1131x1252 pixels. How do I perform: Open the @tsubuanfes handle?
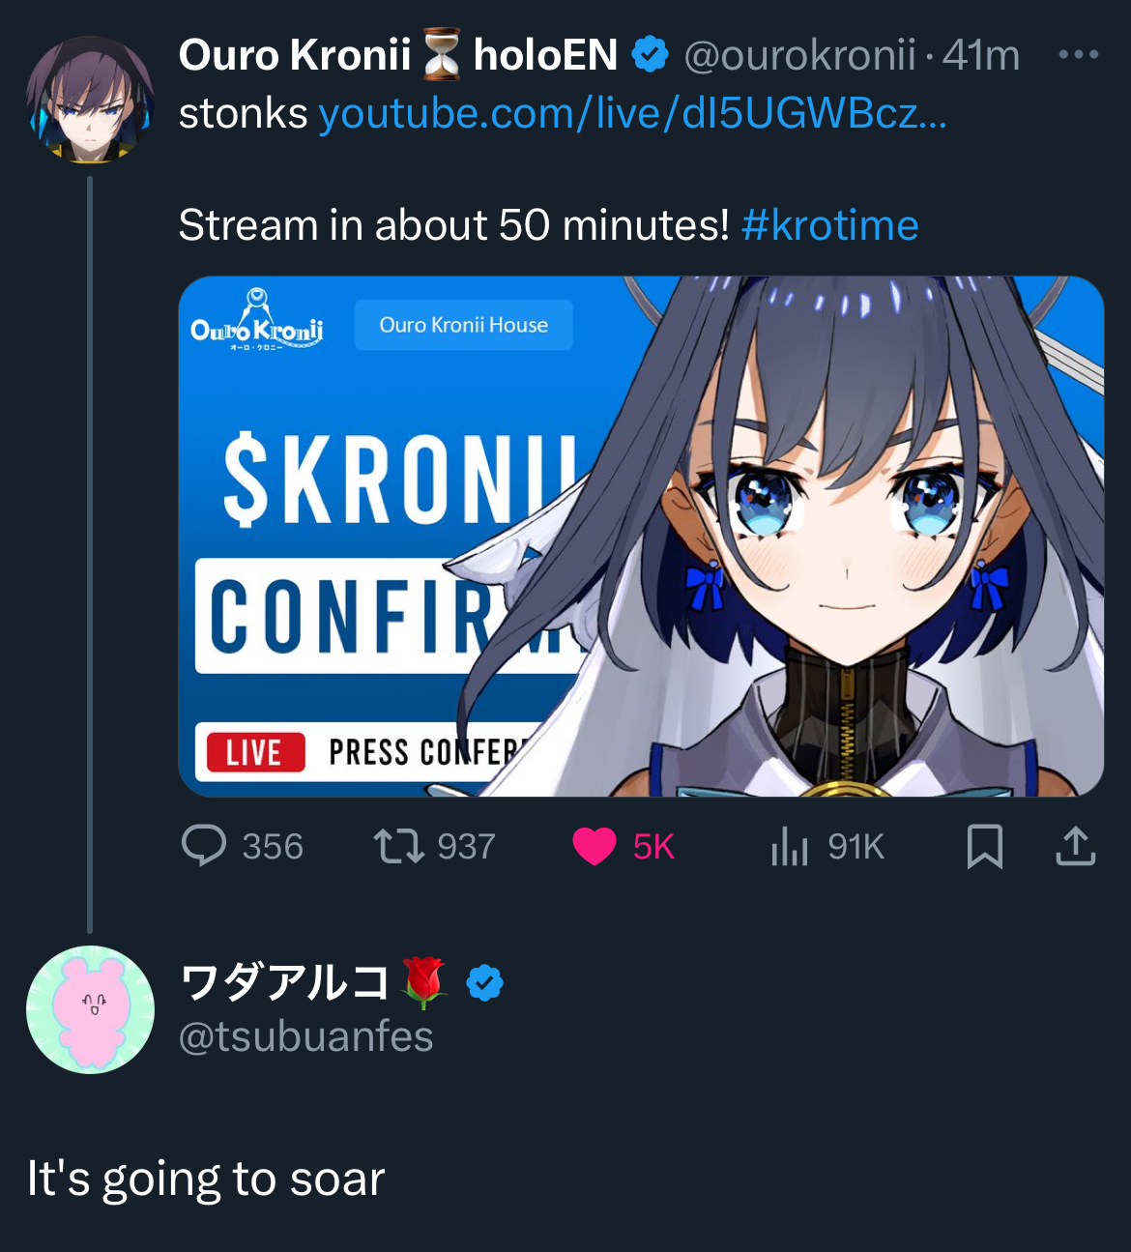click(x=305, y=1036)
